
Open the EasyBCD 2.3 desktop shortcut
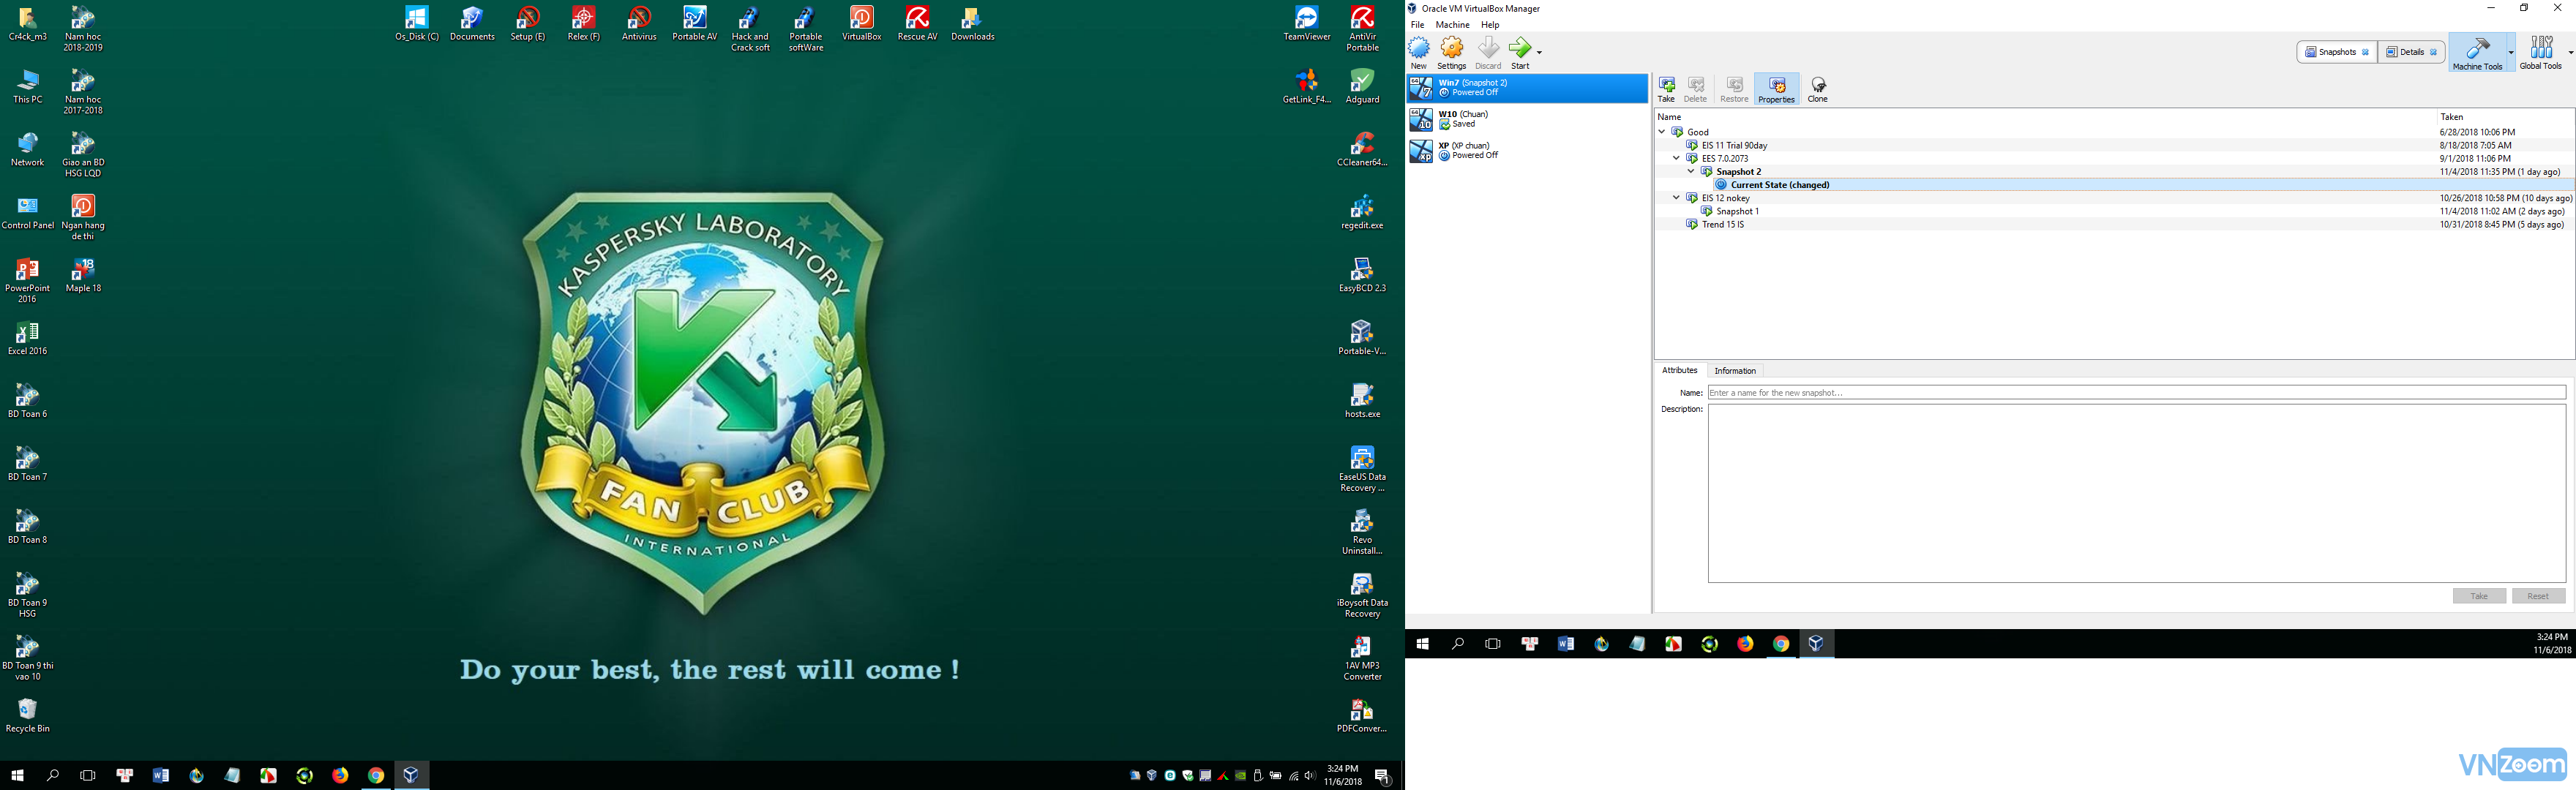pos(1362,275)
